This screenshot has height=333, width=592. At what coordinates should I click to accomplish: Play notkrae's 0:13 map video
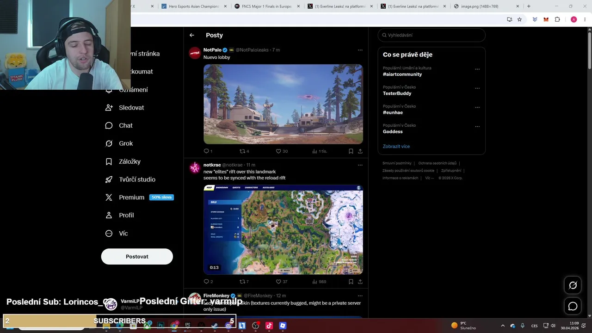point(283,230)
